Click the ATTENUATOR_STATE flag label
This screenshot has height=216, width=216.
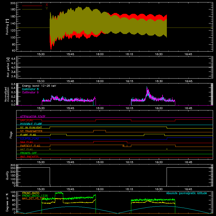[x=33, y=117]
